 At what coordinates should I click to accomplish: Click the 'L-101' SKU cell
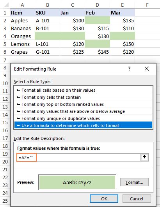48,44
